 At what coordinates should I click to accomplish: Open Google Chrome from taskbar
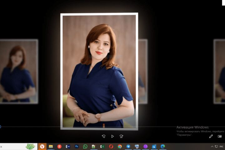[120, 146]
